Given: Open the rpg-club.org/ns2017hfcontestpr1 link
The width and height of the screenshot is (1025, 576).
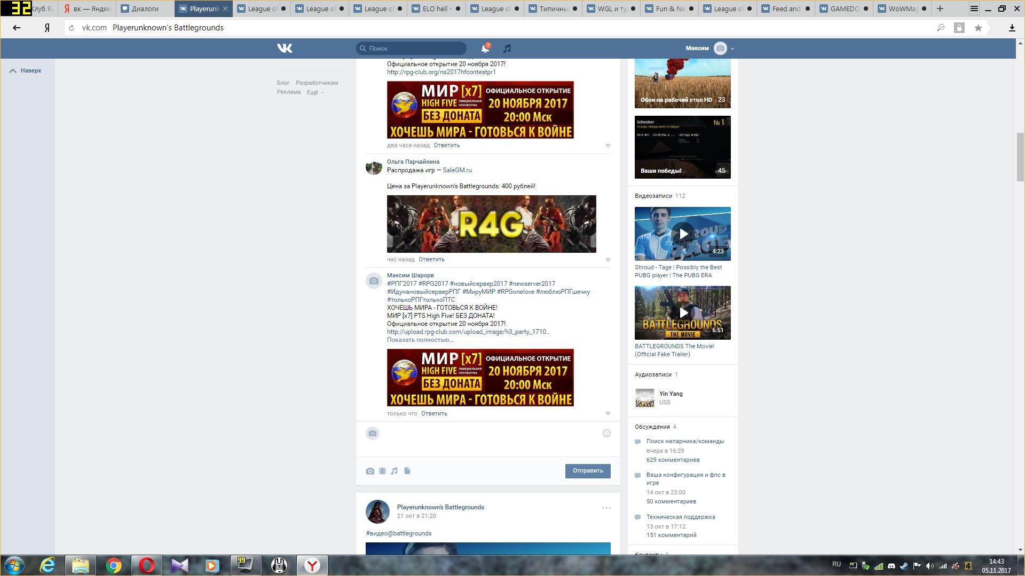Looking at the screenshot, I should coord(441,72).
